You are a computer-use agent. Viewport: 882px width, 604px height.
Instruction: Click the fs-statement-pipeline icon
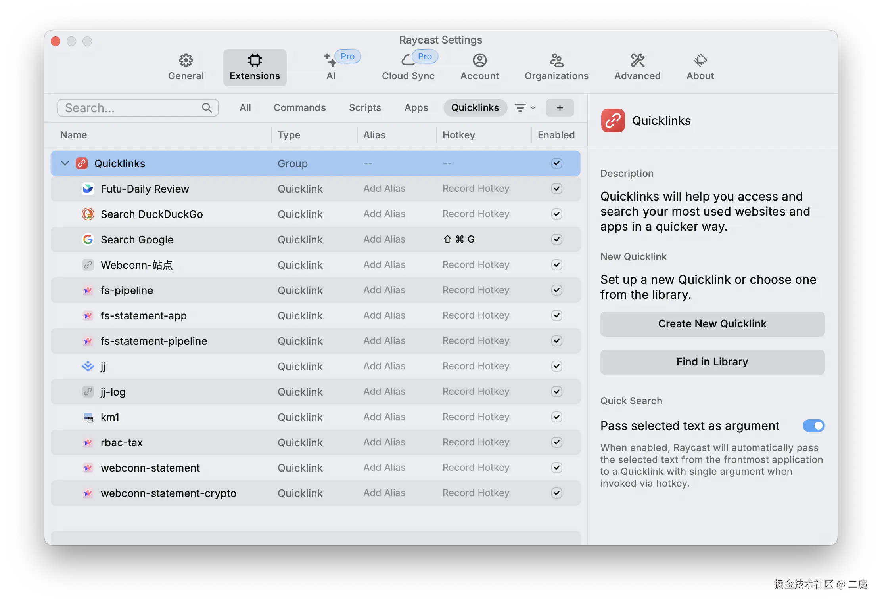(88, 341)
